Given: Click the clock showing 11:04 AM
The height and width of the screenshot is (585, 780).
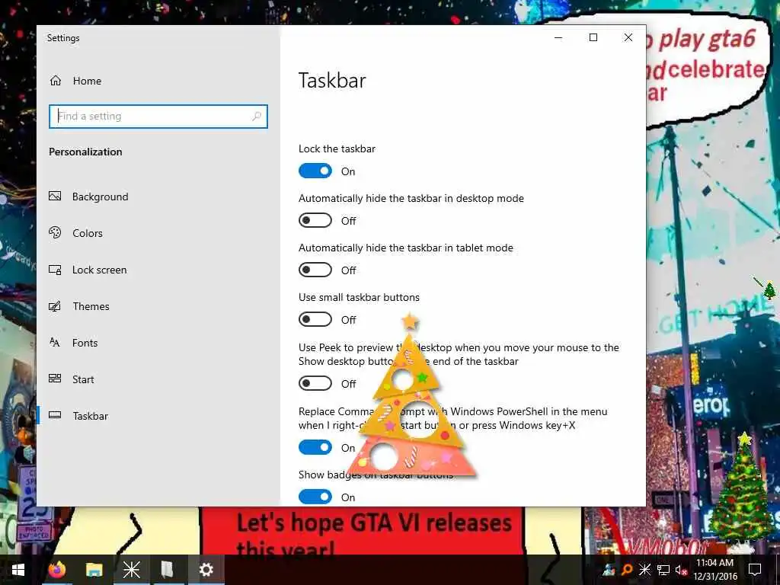Looking at the screenshot, I should [714, 563].
